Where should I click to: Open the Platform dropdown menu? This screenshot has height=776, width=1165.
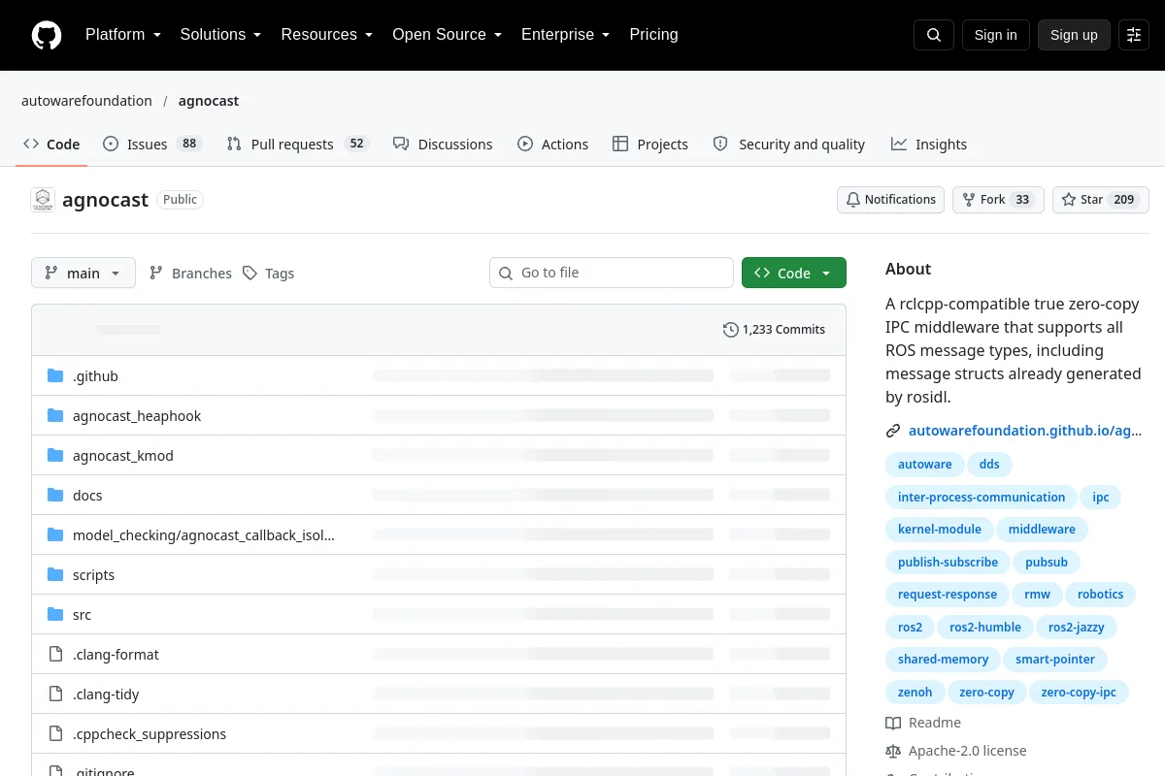[123, 35]
